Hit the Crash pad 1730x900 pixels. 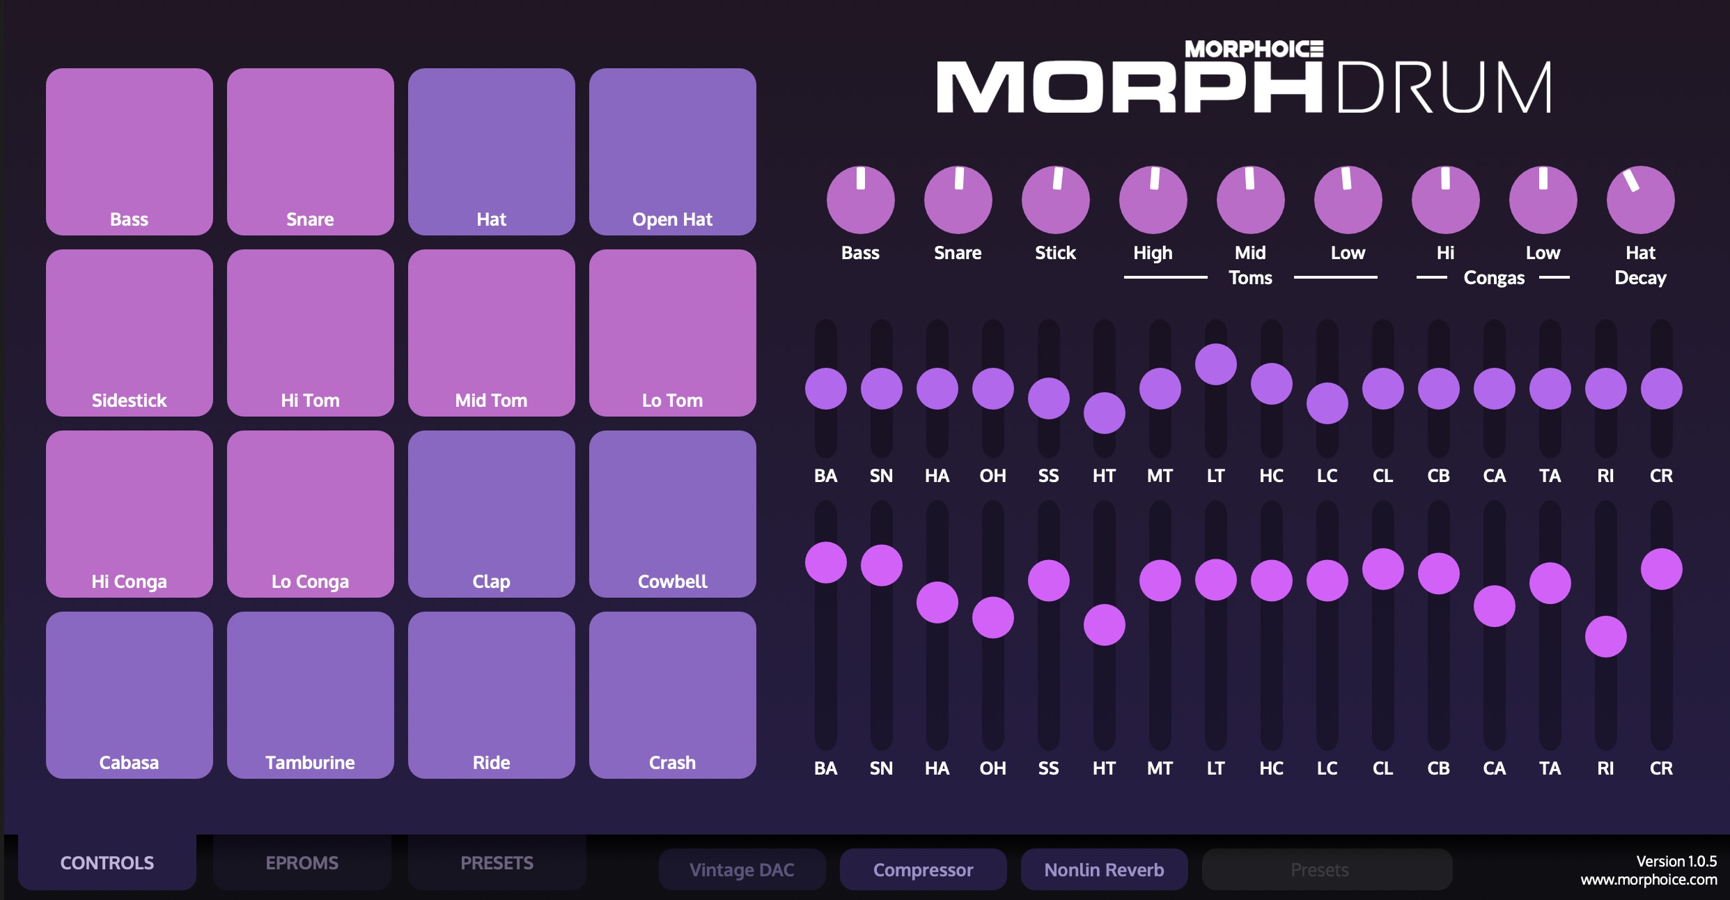[672, 695]
